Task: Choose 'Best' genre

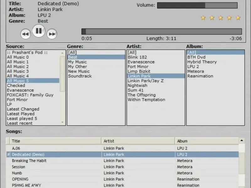Action: click(x=96, y=57)
